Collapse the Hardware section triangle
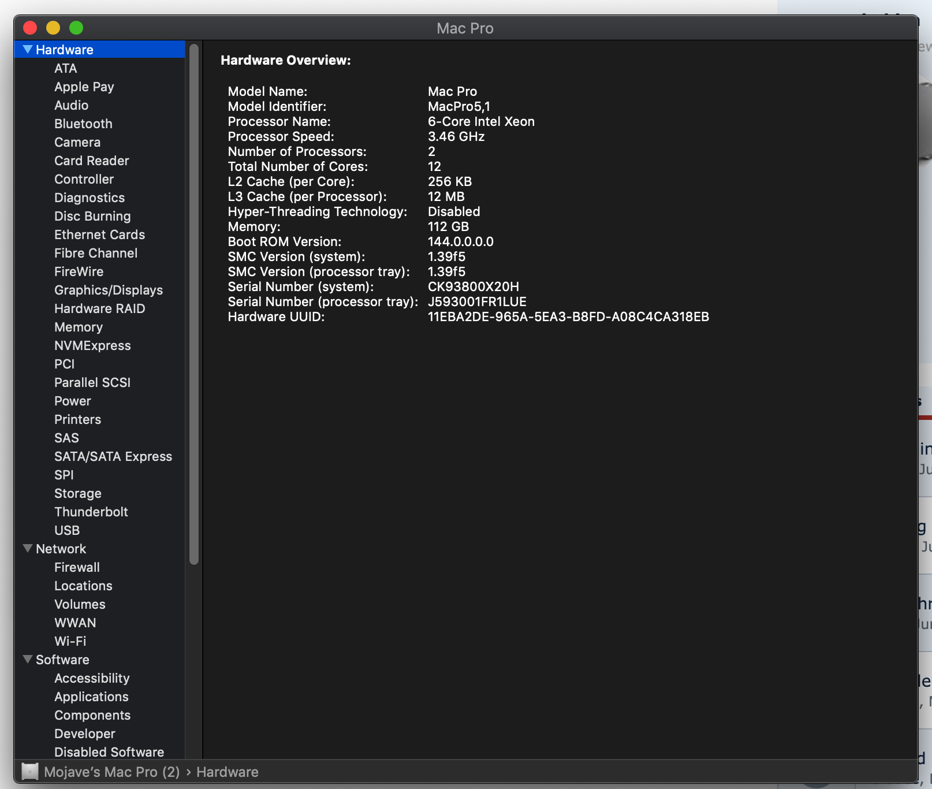Viewport: 932px width, 789px height. [27, 50]
